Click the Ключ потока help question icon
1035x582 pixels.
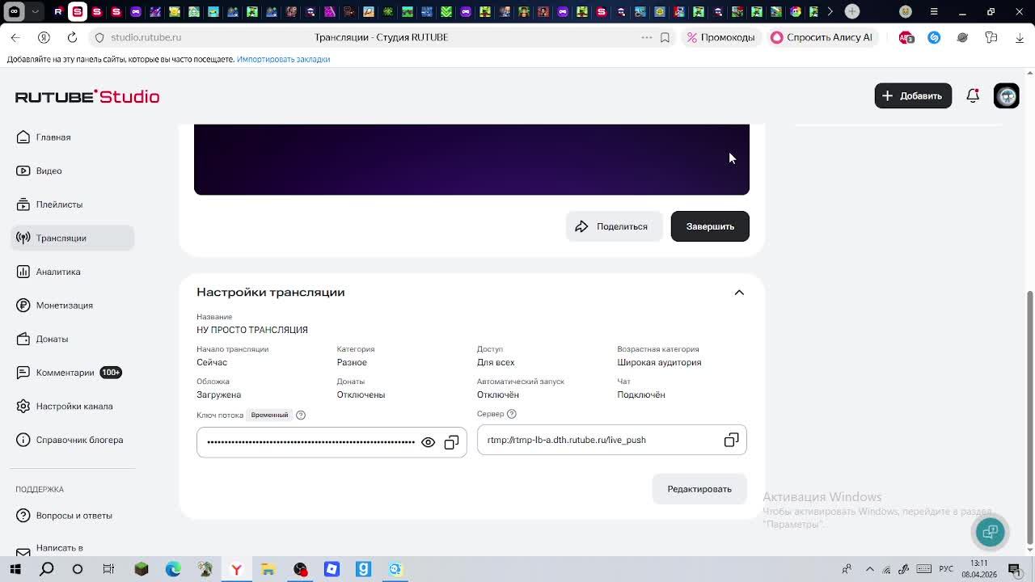(301, 415)
